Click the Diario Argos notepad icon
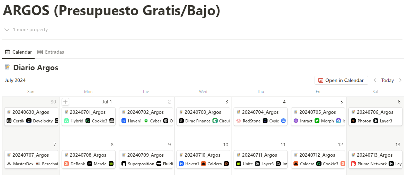Viewport: 408px width, 175px height. click(x=7, y=67)
